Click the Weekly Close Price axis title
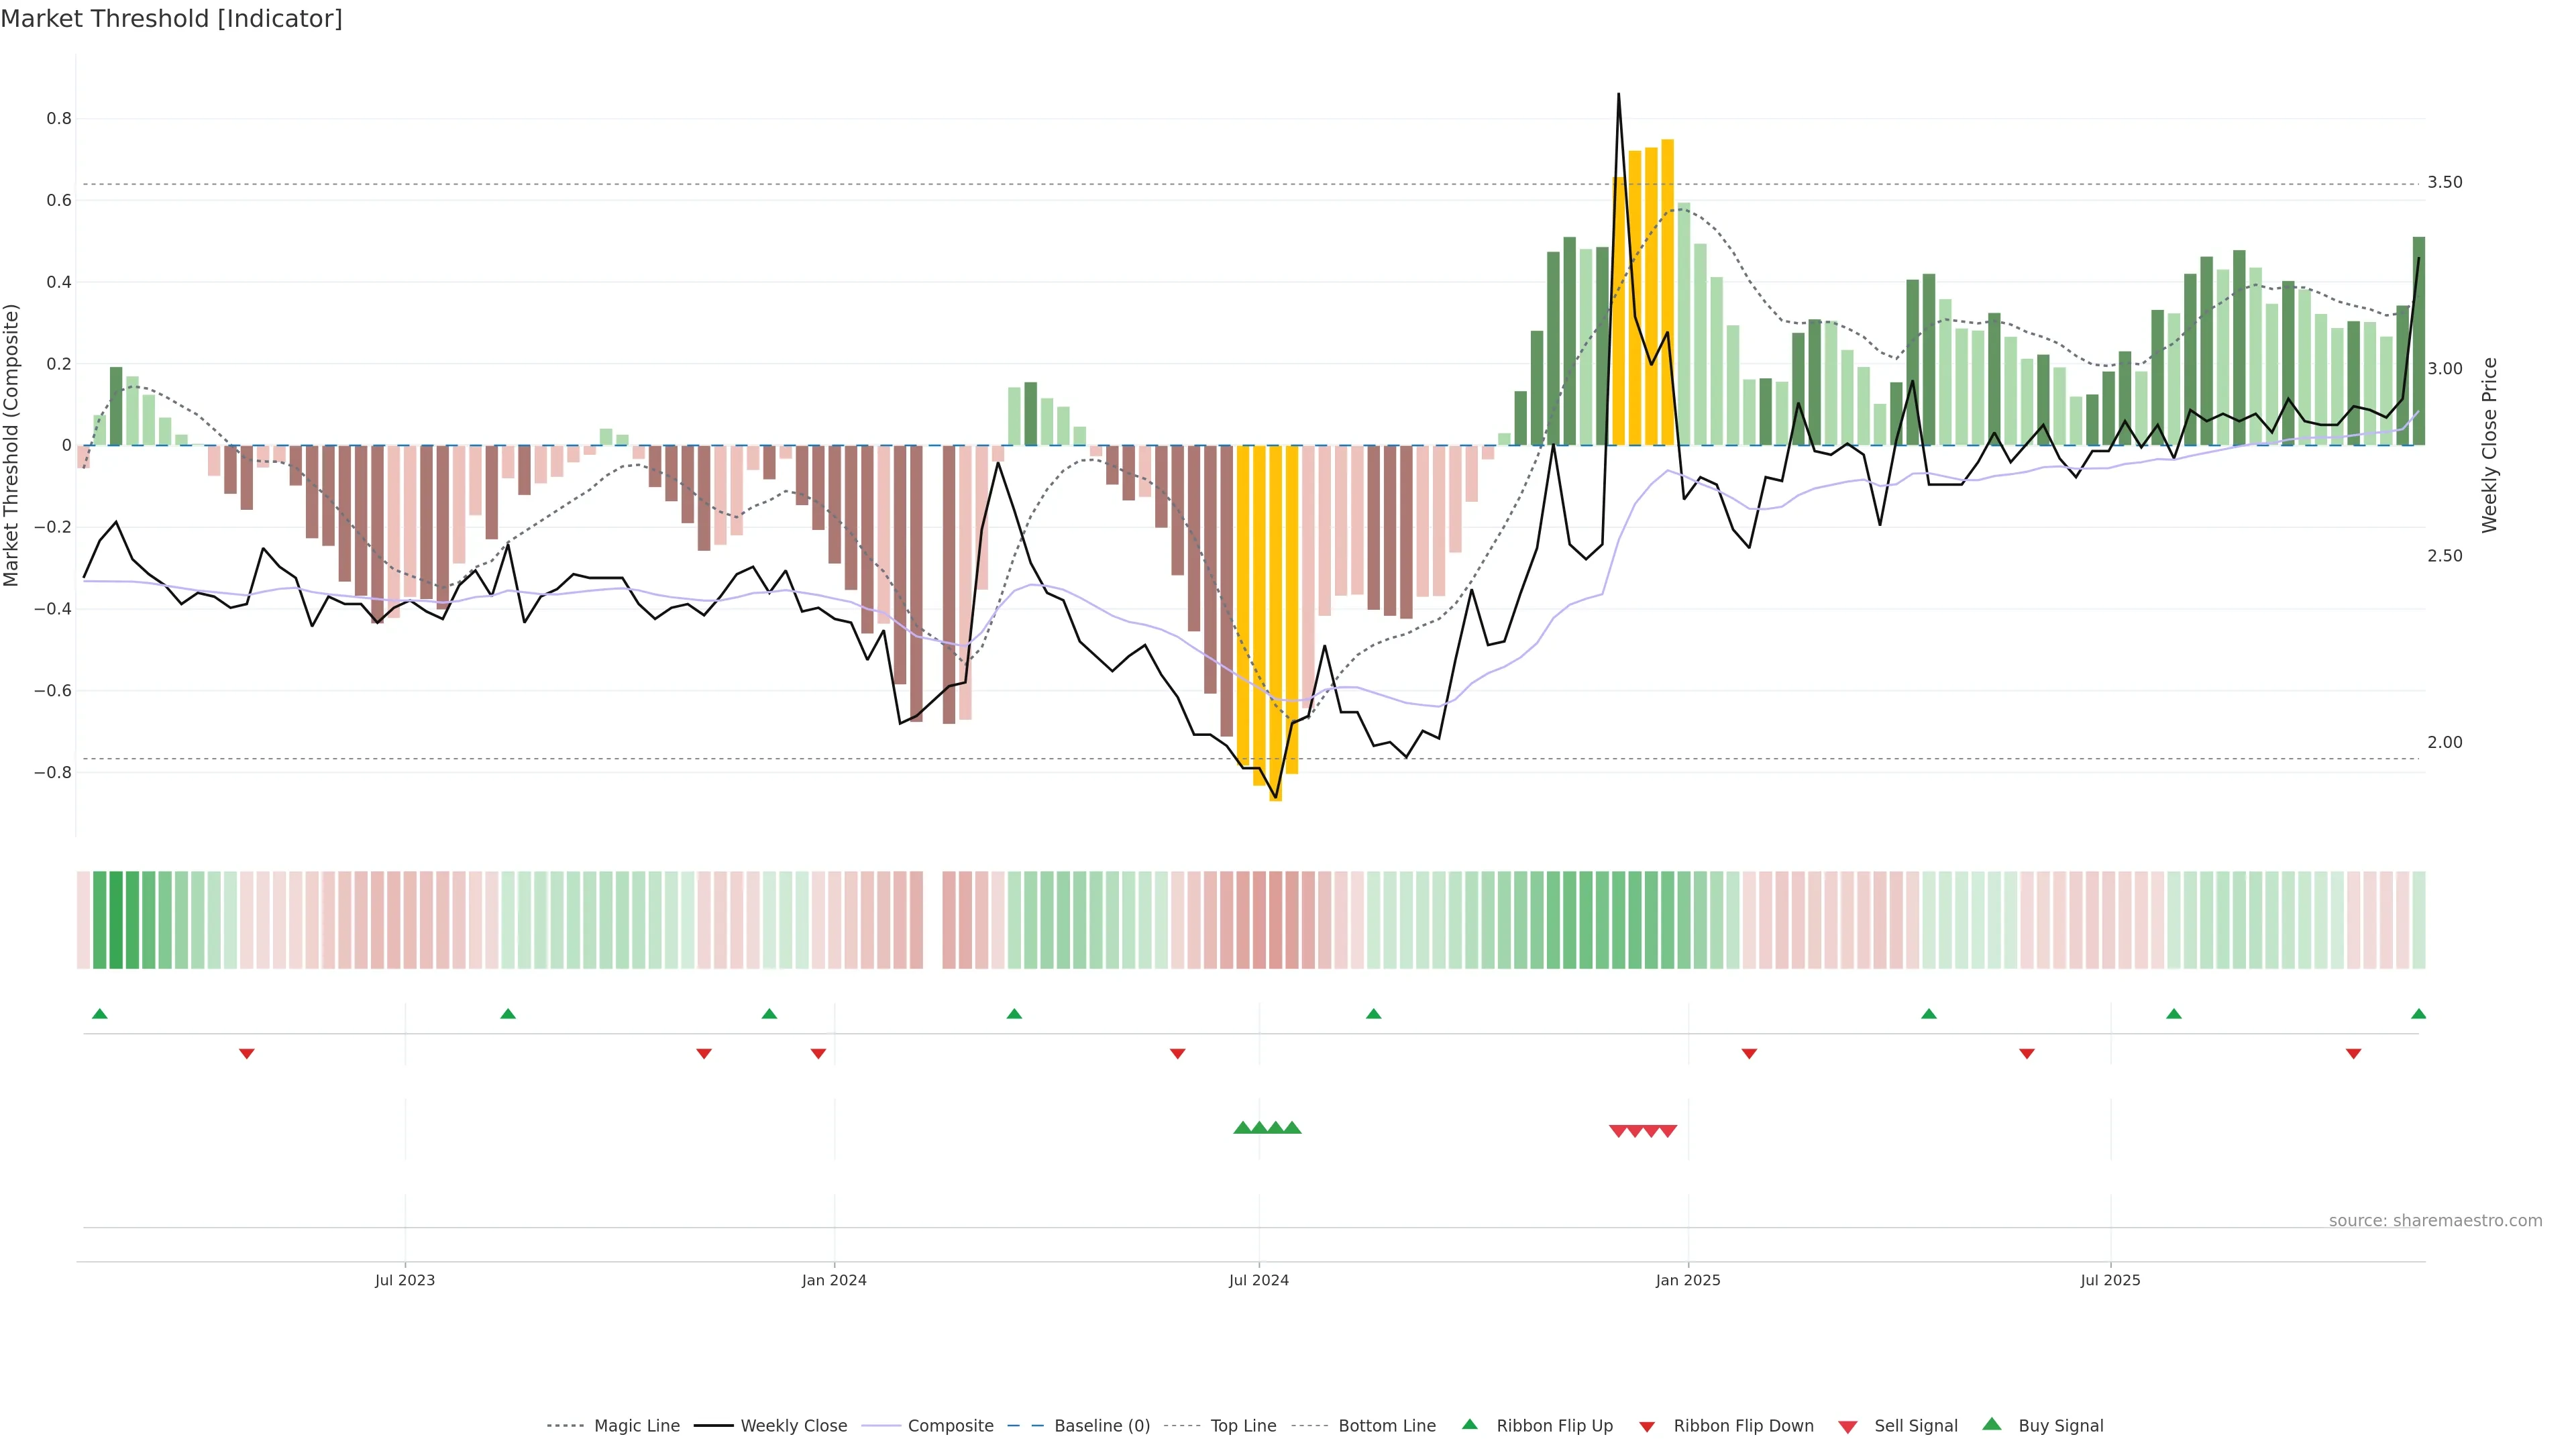The image size is (2576, 1449). click(2489, 445)
